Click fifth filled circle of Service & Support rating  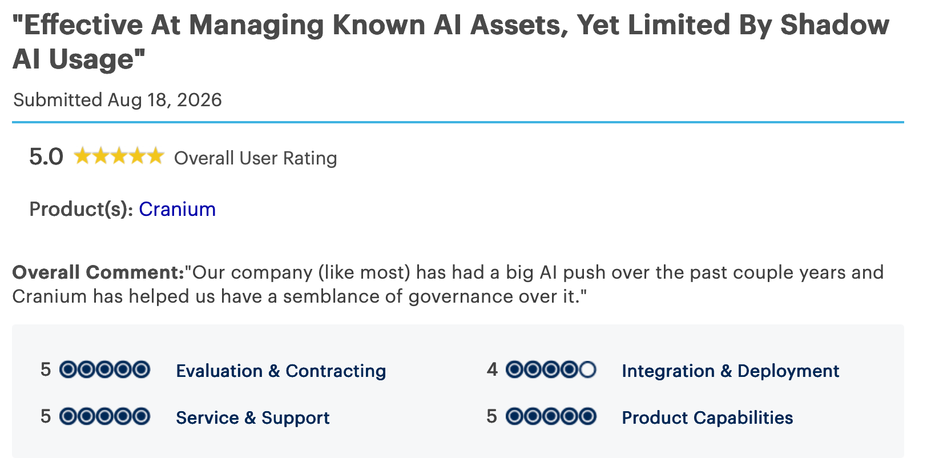(141, 417)
